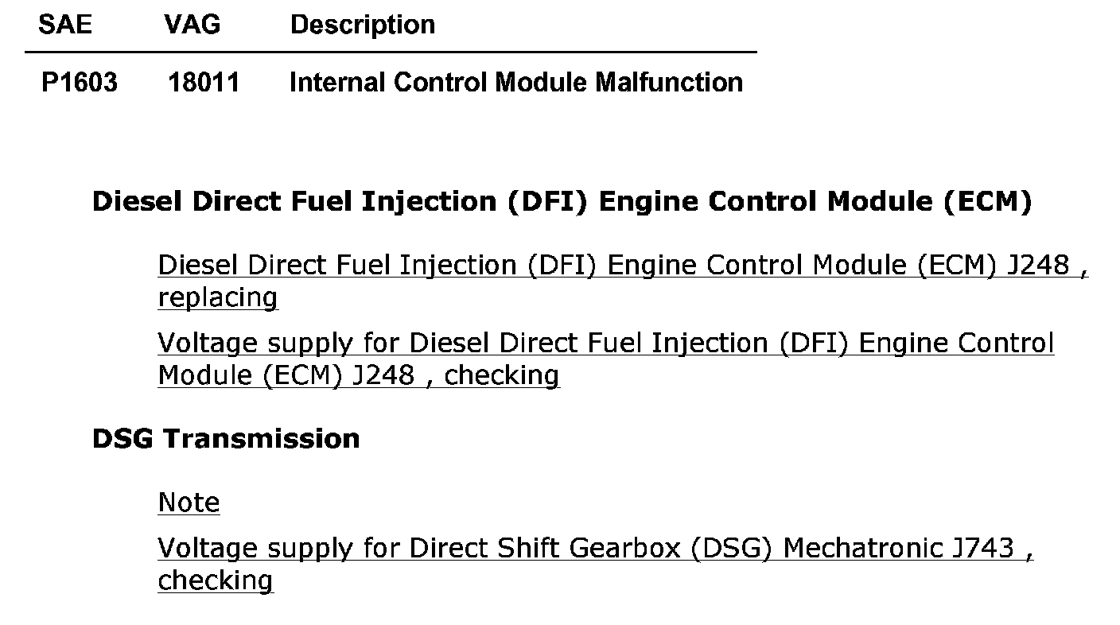Click the Description column header
The width and height of the screenshot is (1120, 625).
point(363,25)
